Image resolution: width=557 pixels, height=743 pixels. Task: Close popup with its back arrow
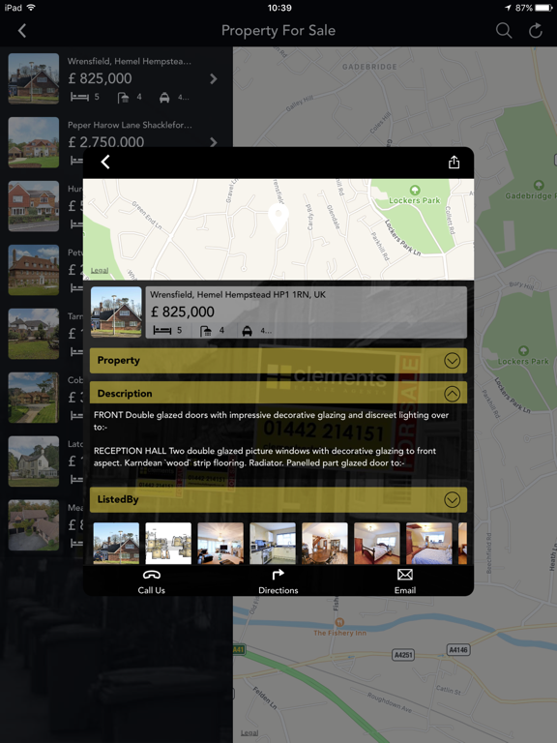[x=105, y=163]
